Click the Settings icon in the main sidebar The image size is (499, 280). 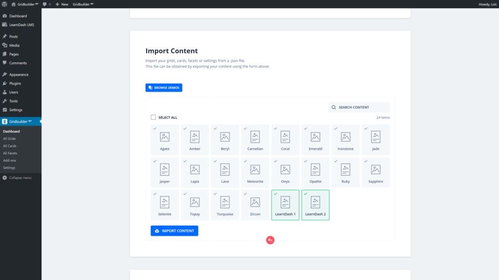pos(5,110)
